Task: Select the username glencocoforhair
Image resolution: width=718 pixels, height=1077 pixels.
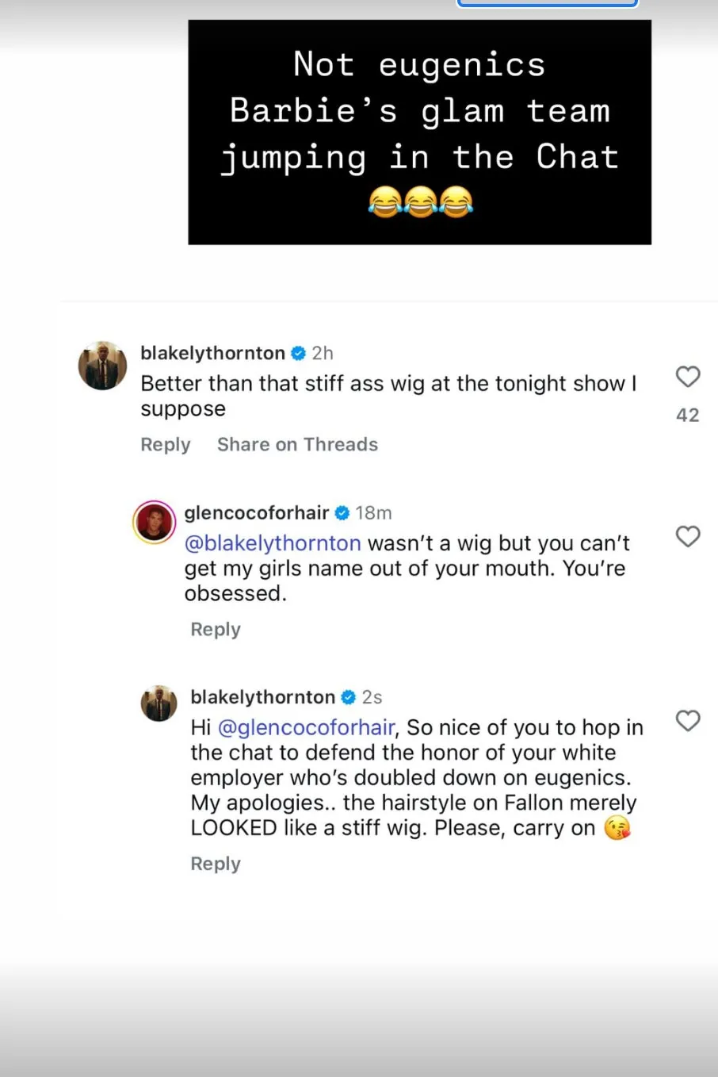Action: coord(255,513)
